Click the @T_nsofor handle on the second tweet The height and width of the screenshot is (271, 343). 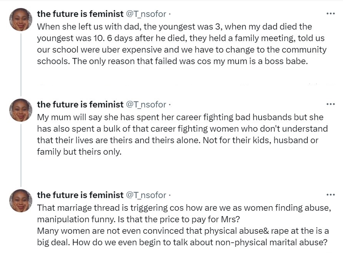[146, 104]
